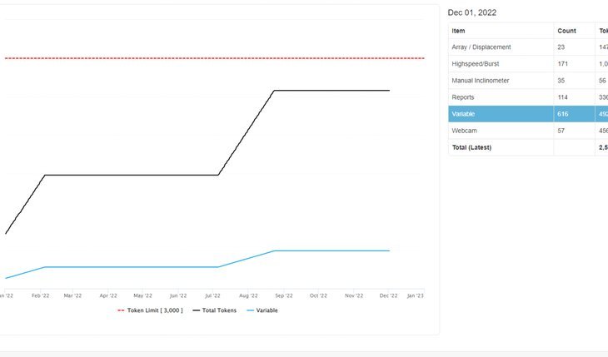Toggle the Total Tokens legend entry
Viewport: 608px width, 357px height.
pos(214,310)
